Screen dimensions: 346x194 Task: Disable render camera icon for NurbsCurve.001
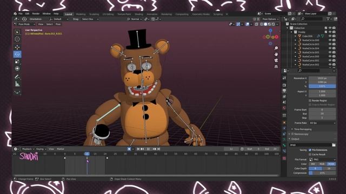pyautogui.click(x=334, y=60)
